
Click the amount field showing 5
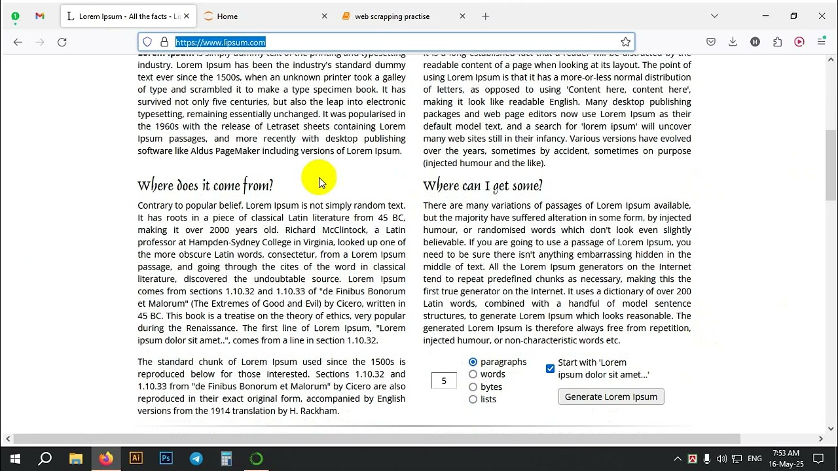tap(444, 381)
